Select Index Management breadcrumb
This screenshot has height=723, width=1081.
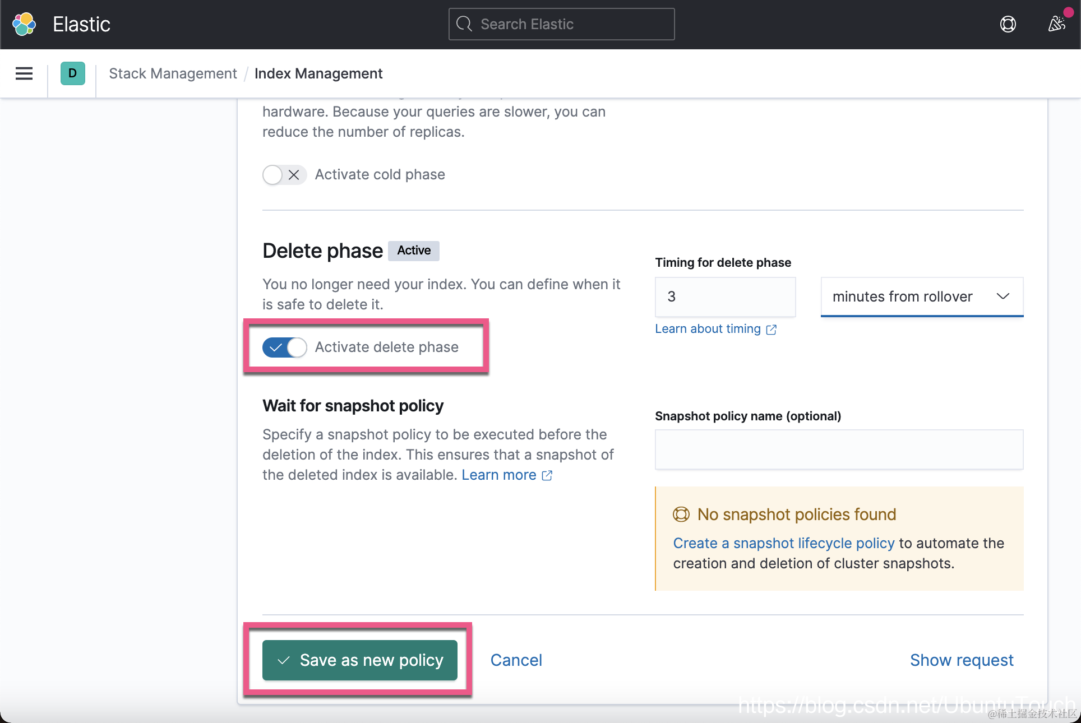(318, 73)
